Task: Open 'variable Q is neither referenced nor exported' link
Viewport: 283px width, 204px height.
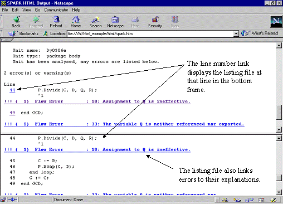Action: pos(124,124)
